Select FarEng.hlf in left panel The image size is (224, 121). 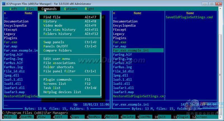[x=13, y=55]
